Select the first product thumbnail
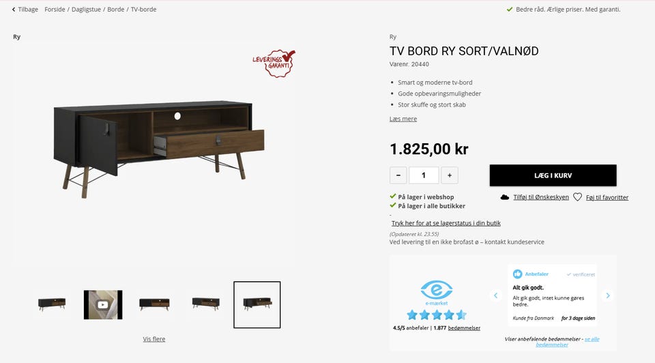 [x=52, y=304]
